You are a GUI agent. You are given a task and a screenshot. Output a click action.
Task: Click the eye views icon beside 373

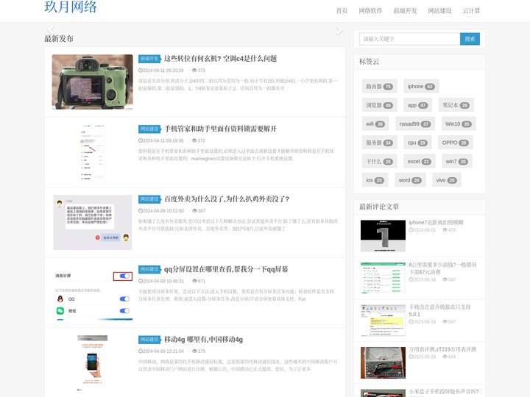[194, 71]
